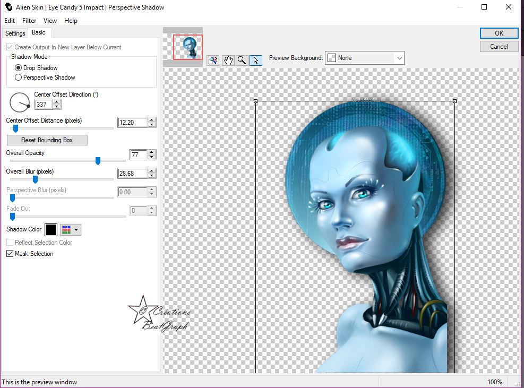Toggle Create Output In New Layer checkbox
Screen dimensions: 524x388
(x=10, y=47)
